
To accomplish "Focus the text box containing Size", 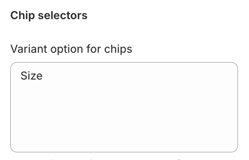I will [x=124, y=107].
